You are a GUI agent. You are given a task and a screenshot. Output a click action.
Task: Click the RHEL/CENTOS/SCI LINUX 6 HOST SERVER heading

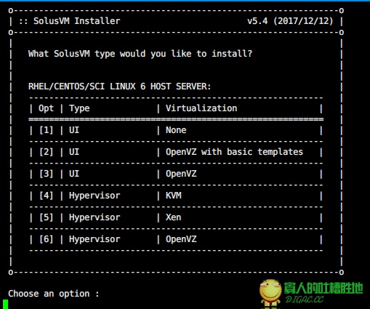pos(120,87)
